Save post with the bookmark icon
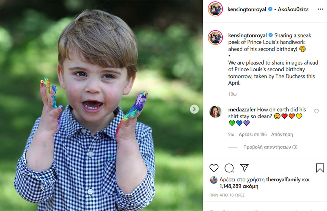The image size is (327, 211). (x=320, y=168)
